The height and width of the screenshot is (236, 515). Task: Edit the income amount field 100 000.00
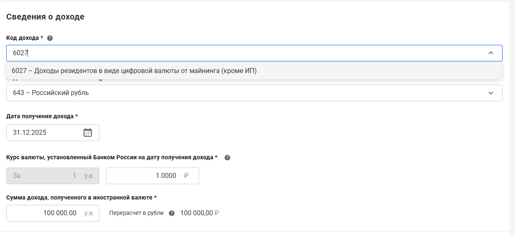(52, 213)
